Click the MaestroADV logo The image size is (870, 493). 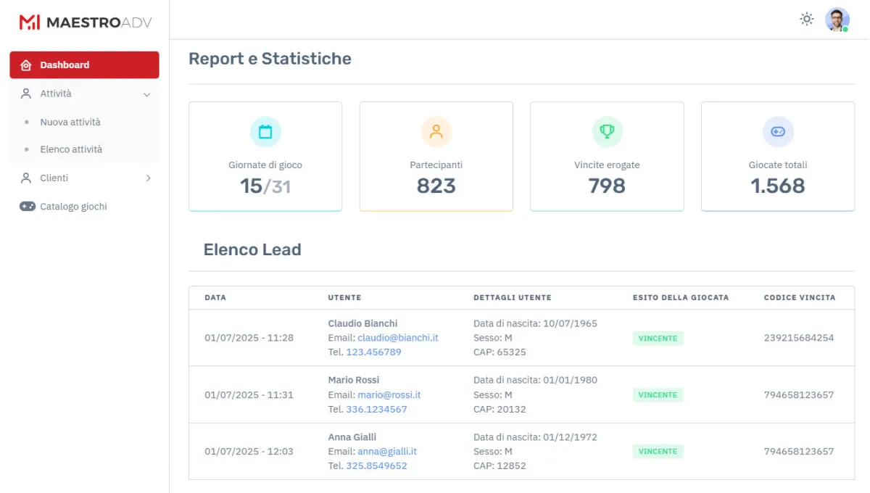click(84, 22)
